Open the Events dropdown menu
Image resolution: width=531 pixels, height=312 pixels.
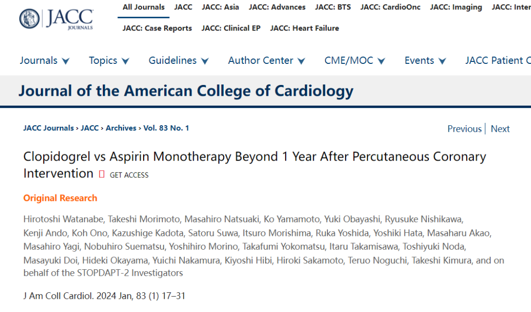(x=425, y=60)
